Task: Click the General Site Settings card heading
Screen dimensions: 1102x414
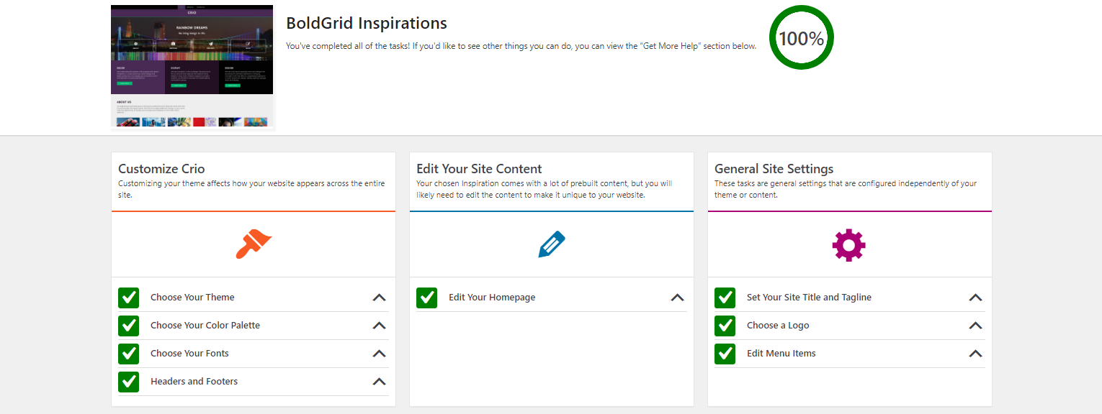Action: tap(774, 169)
